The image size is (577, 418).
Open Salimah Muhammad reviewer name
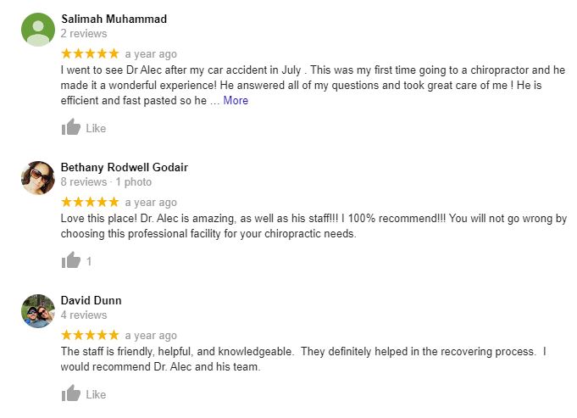[x=114, y=19]
